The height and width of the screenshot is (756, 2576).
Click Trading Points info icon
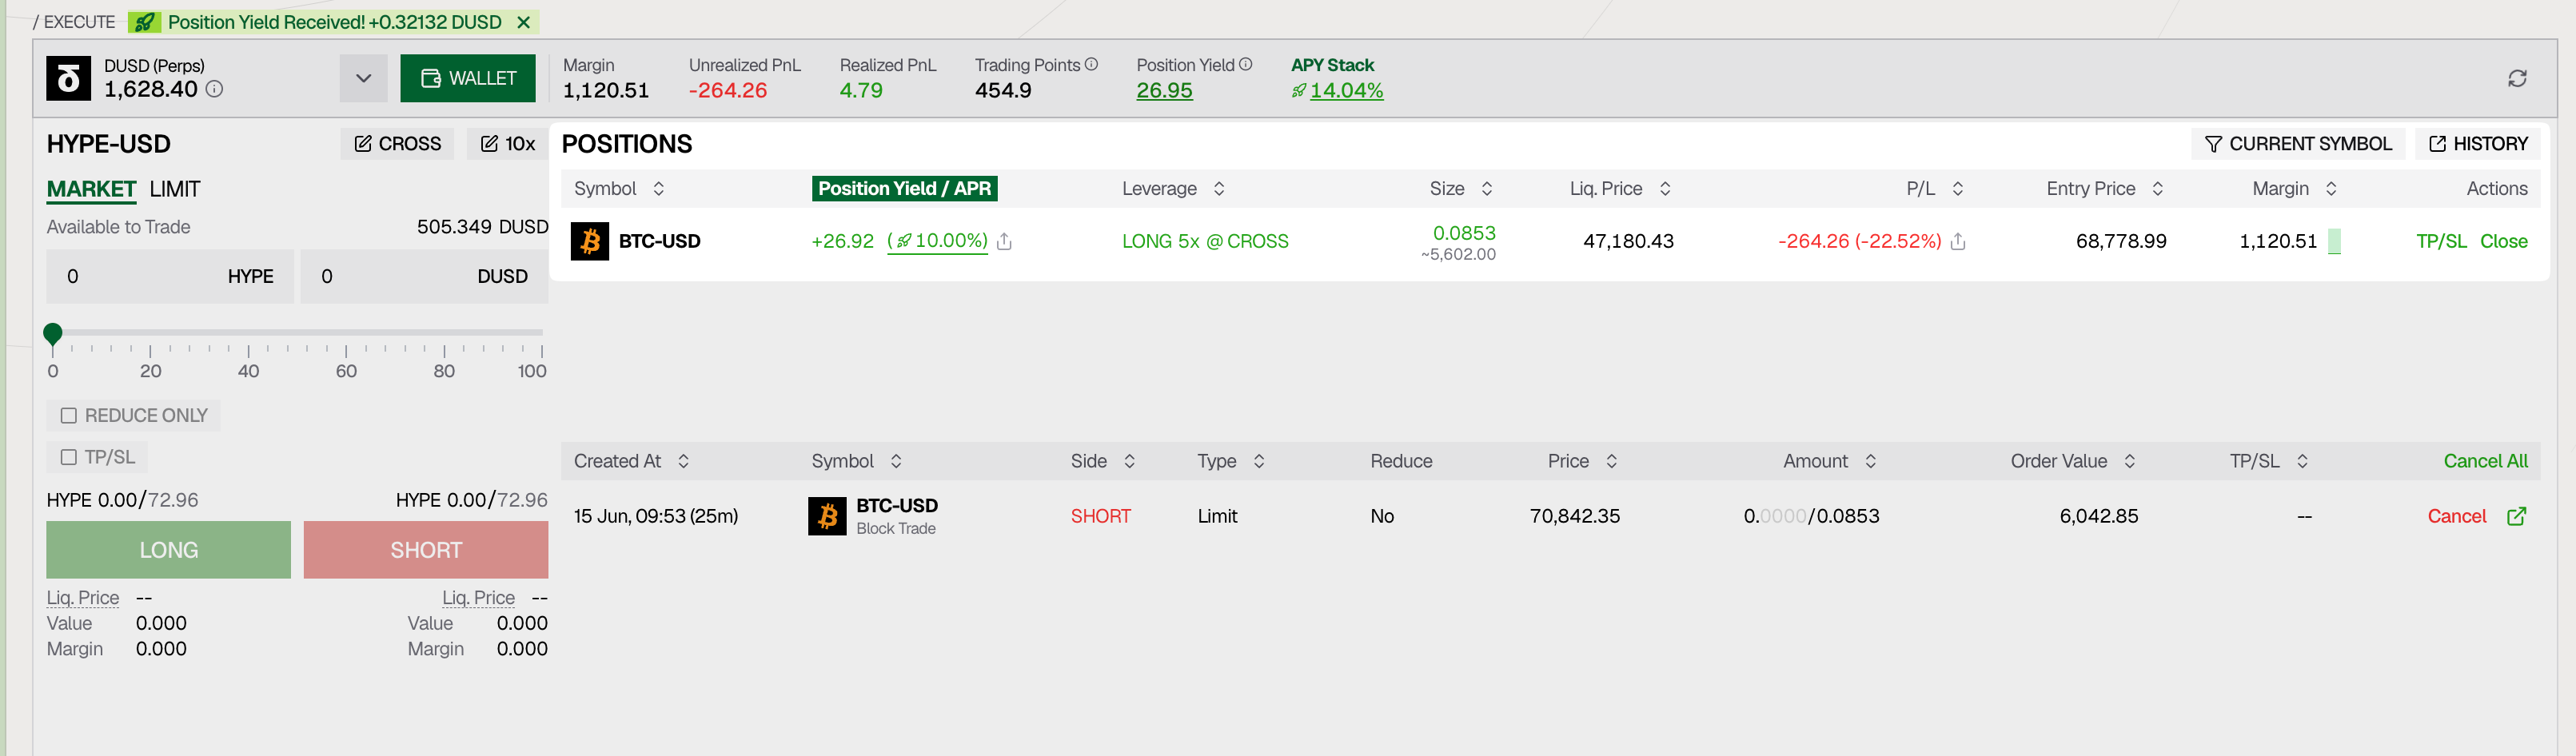pos(1091,64)
